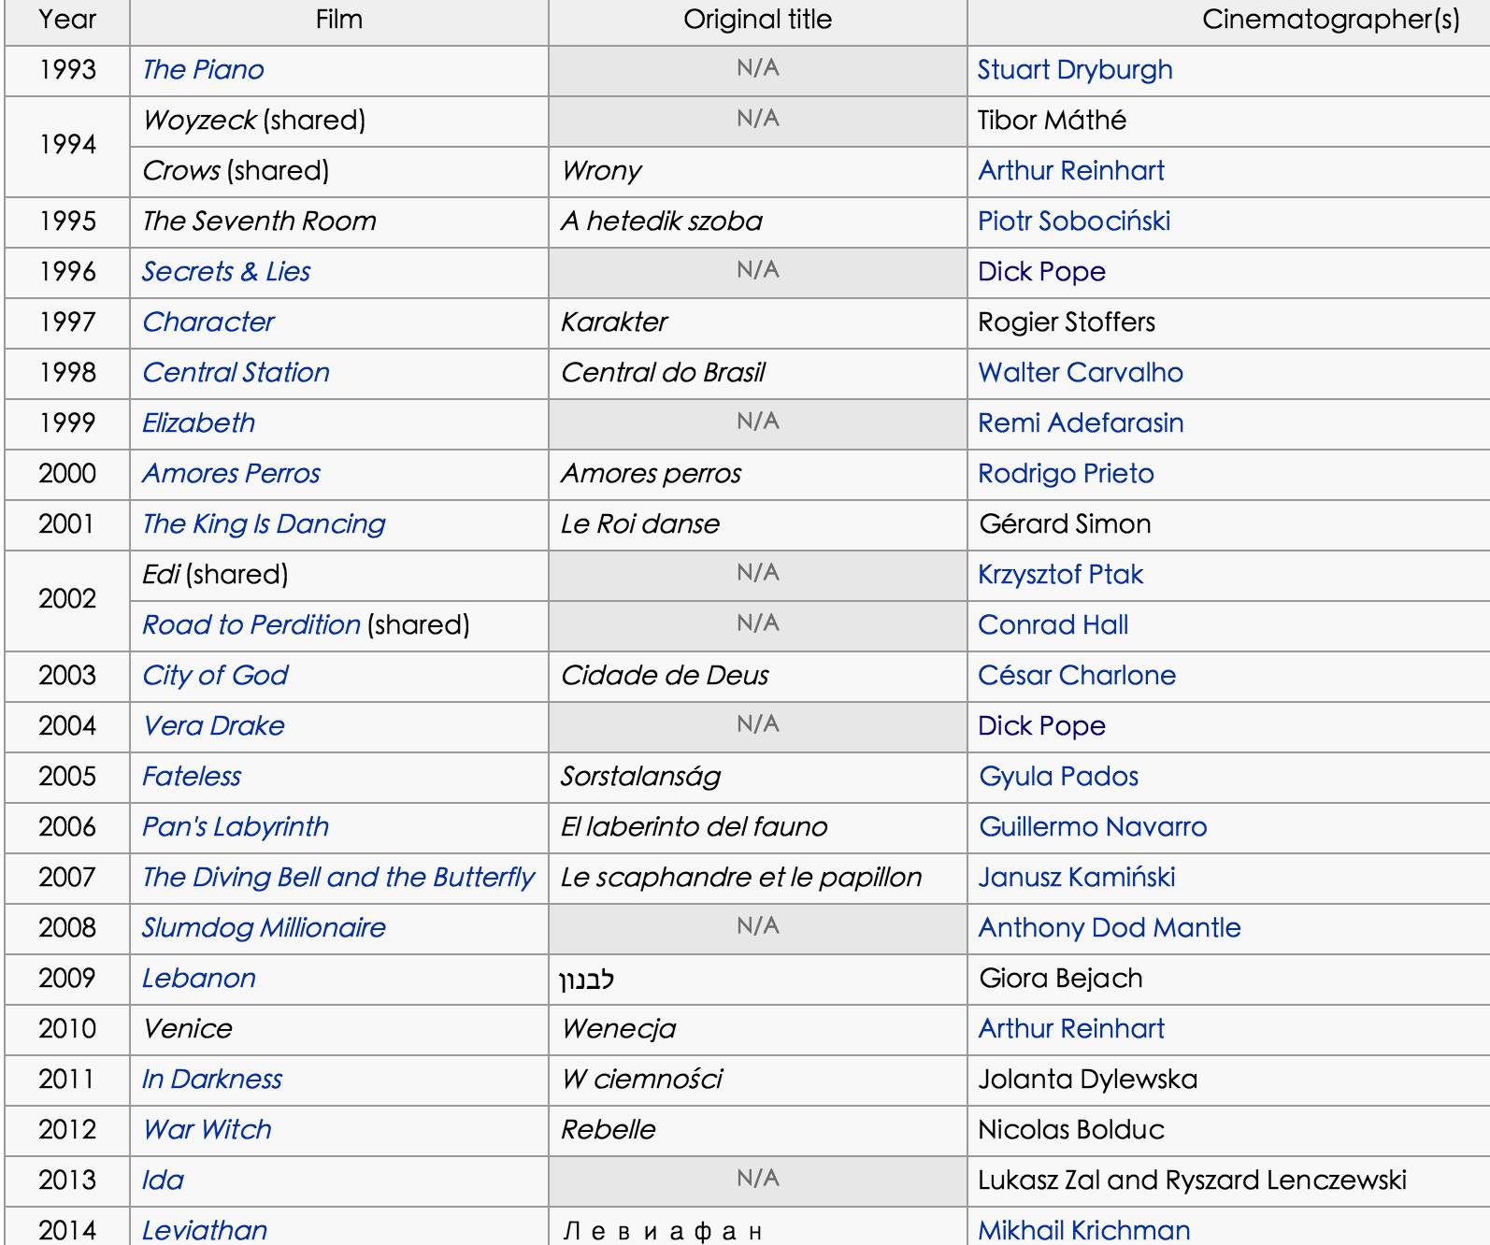The width and height of the screenshot is (1490, 1245).
Task: Open Ida film link
Action: point(163,1181)
